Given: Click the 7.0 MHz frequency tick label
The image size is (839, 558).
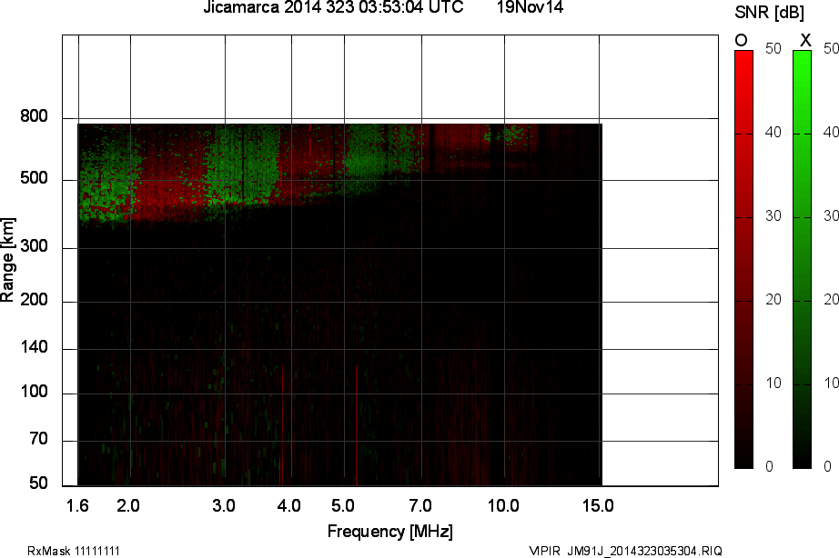Looking at the screenshot, I should click(x=420, y=505).
